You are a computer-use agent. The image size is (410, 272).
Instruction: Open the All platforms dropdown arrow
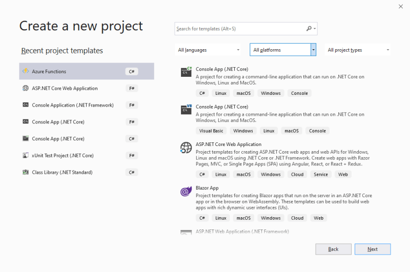tap(313, 50)
